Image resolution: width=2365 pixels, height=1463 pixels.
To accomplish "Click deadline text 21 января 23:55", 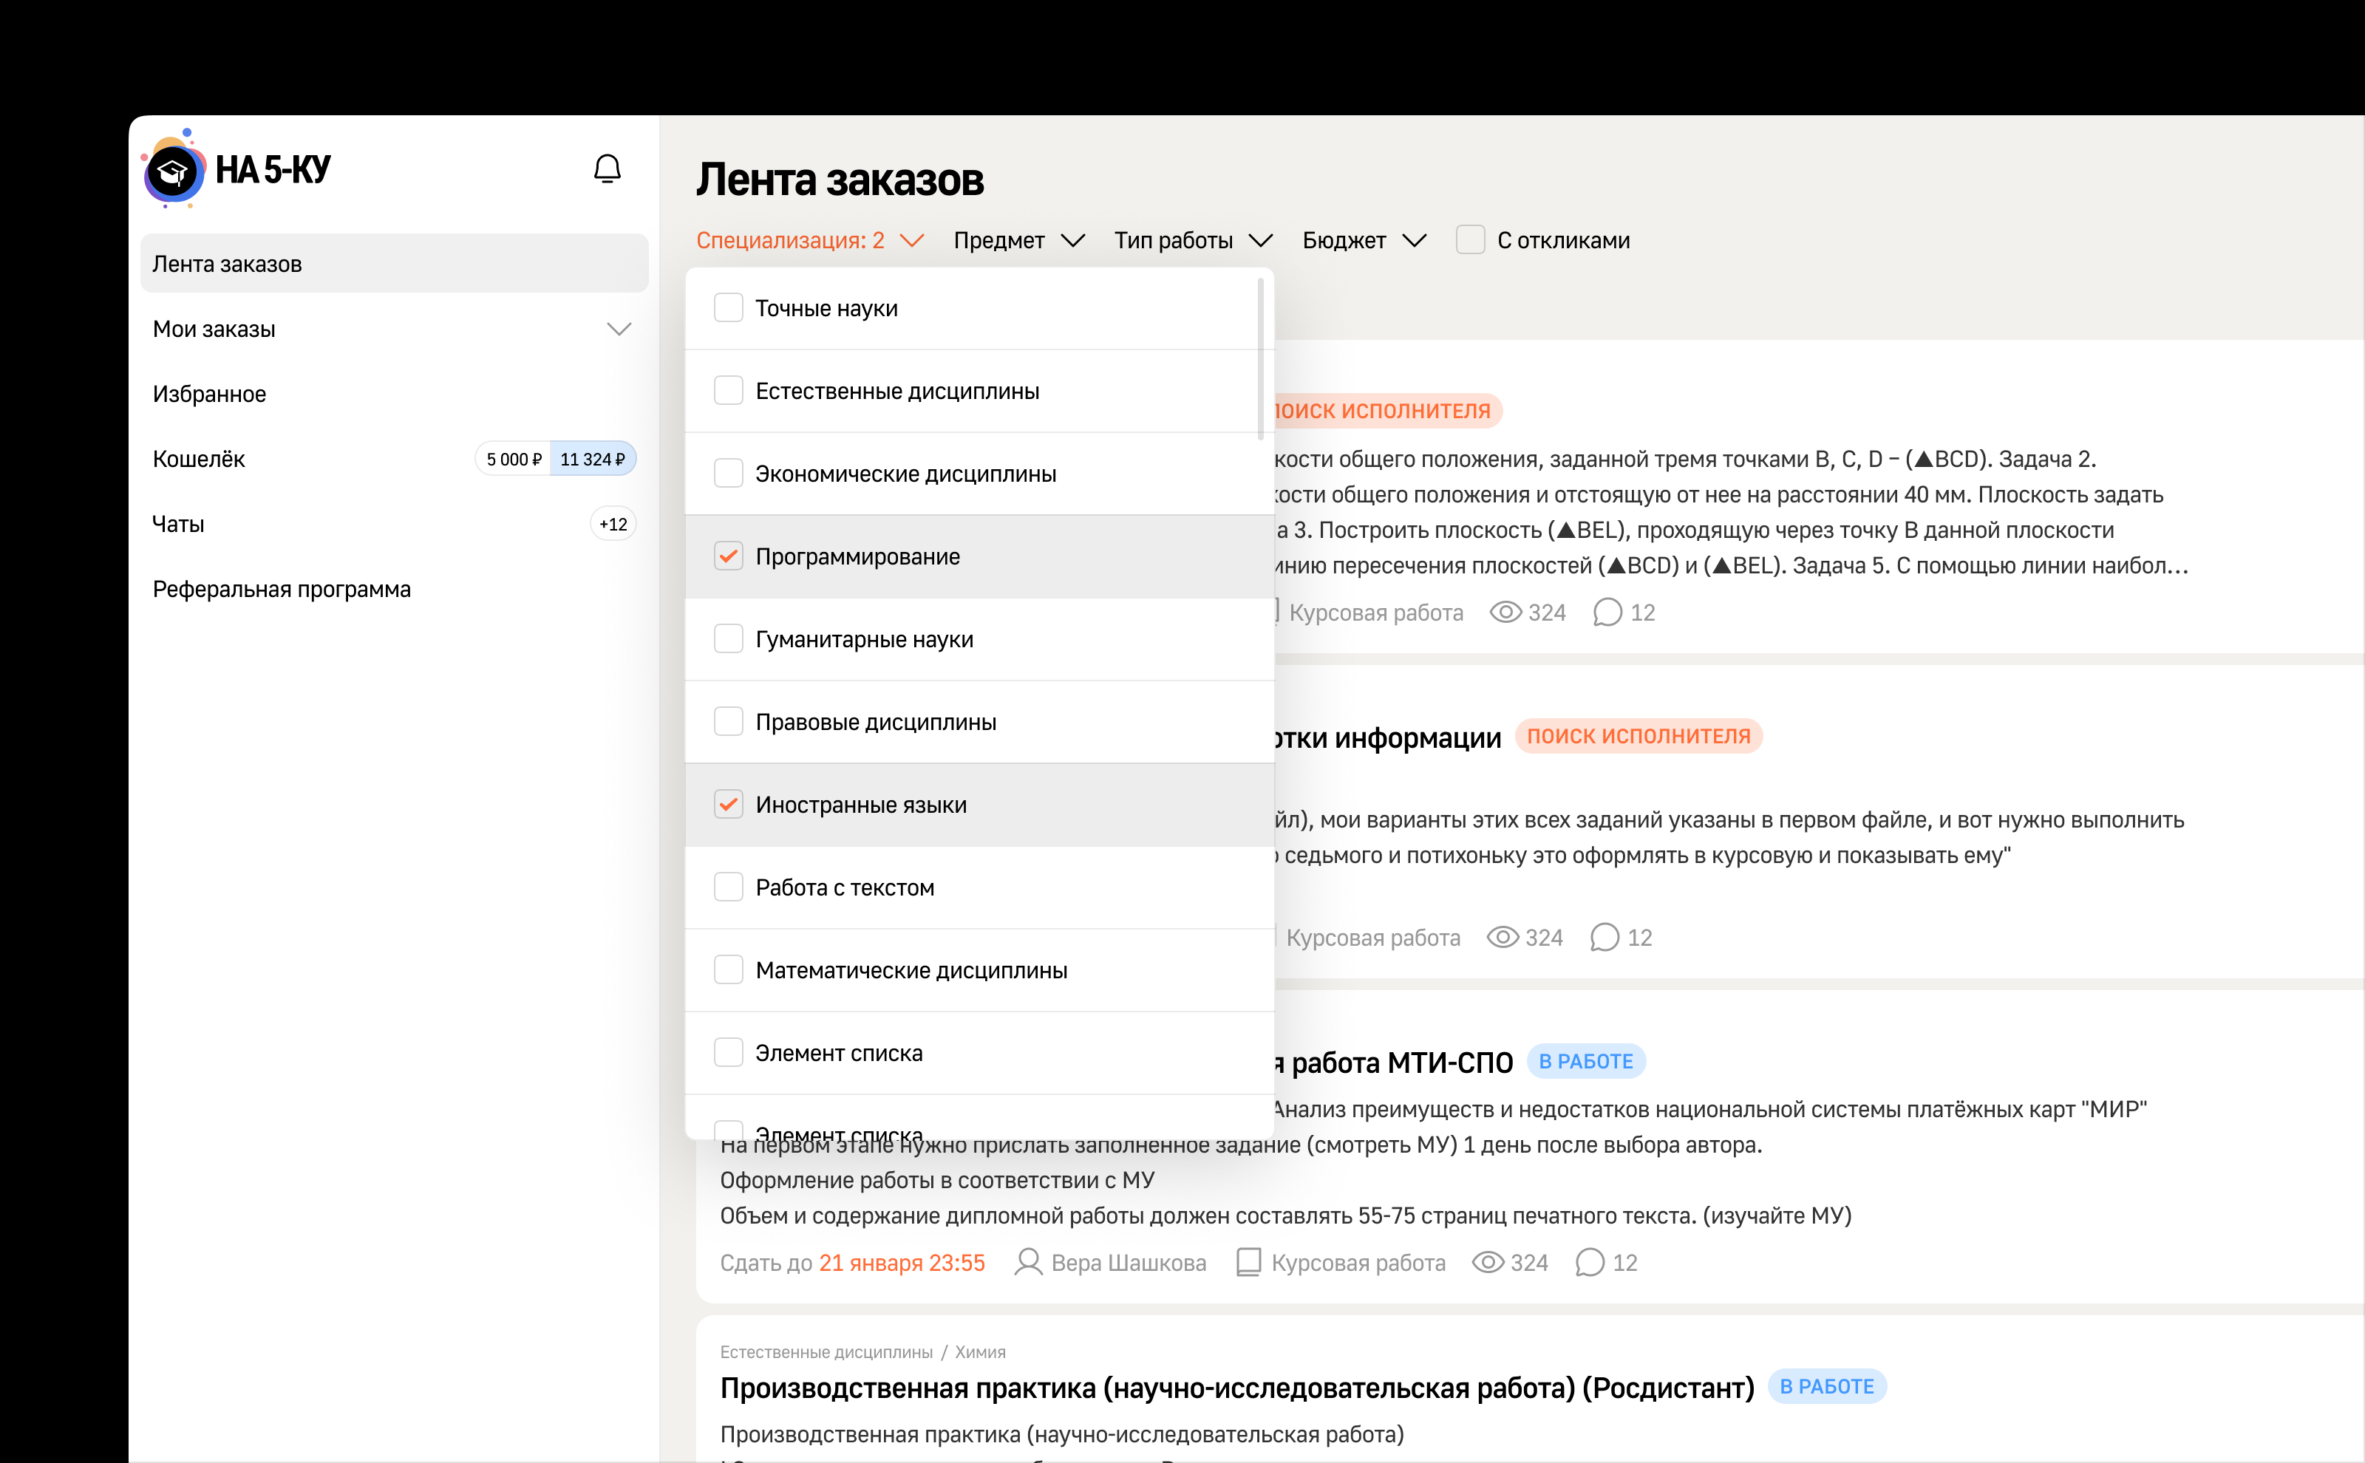I will tap(902, 1263).
